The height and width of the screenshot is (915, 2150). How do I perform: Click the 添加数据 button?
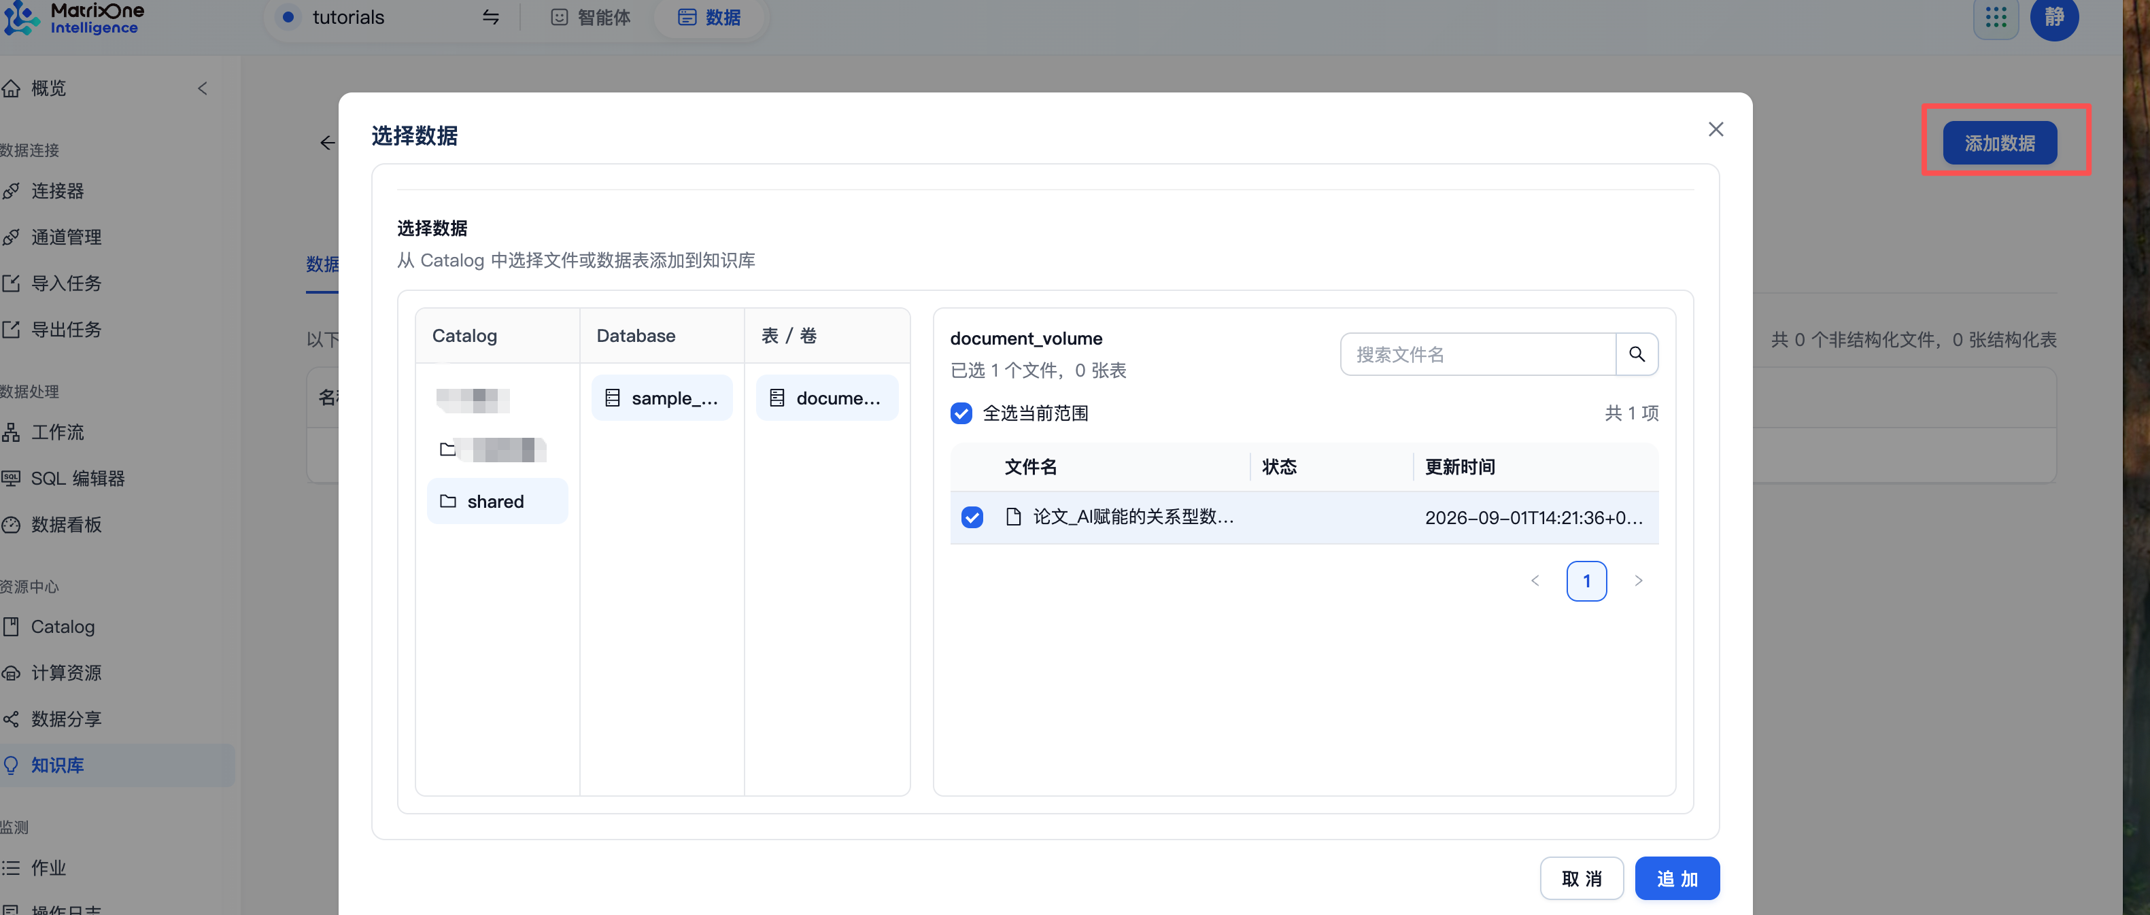click(2000, 143)
